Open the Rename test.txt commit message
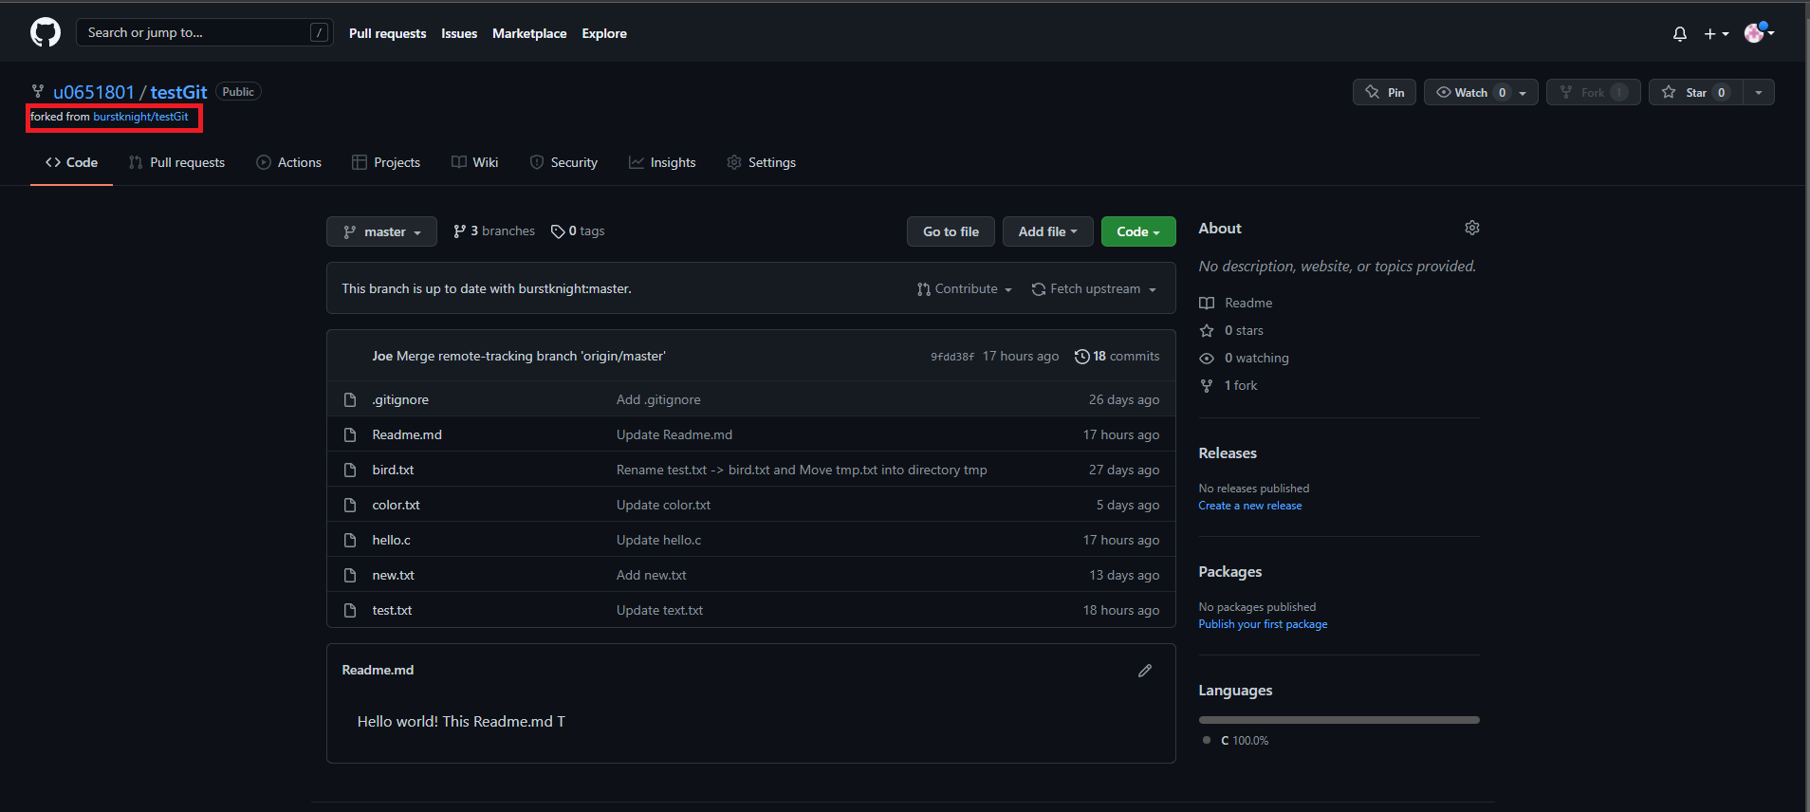The image size is (1810, 812). (x=802, y=470)
